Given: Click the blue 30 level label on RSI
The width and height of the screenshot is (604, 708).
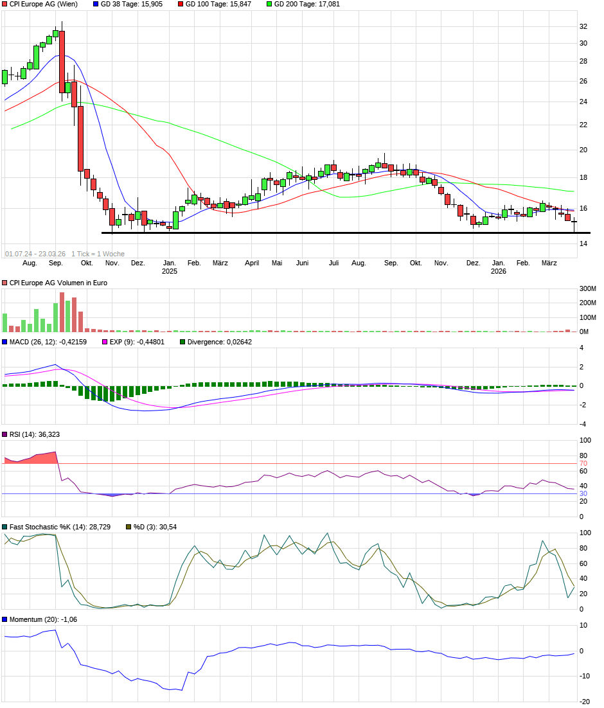Looking at the screenshot, I should point(583,493).
